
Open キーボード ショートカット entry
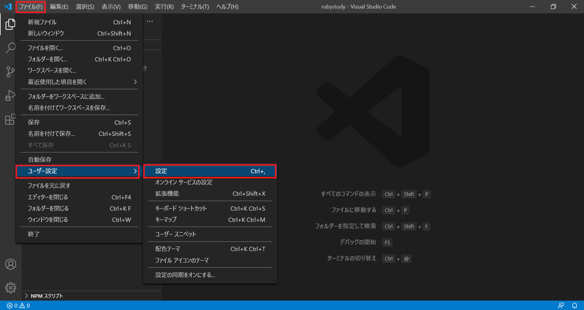(210, 208)
